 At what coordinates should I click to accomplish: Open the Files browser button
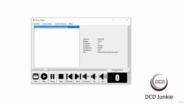[x=36, y=78]
